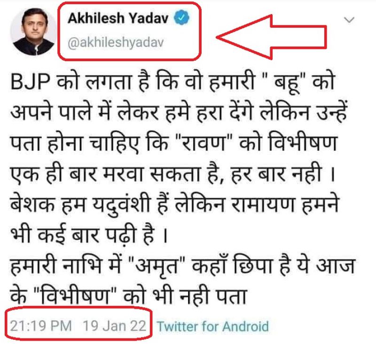Image resolution: width=376 pixels, height=344 pixels.
Task: Open the tweet options chevron menu
Action: click(349, 20)
